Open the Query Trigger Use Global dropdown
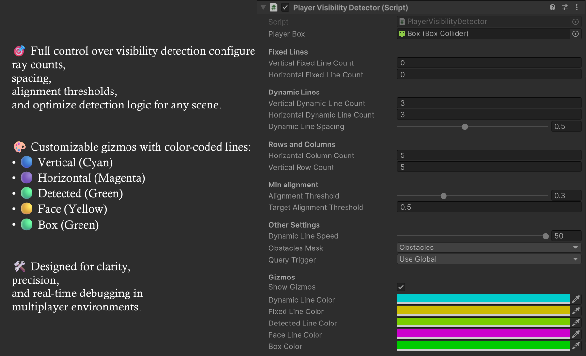This screenshot has width=586, height=356. tap(488, 259)
